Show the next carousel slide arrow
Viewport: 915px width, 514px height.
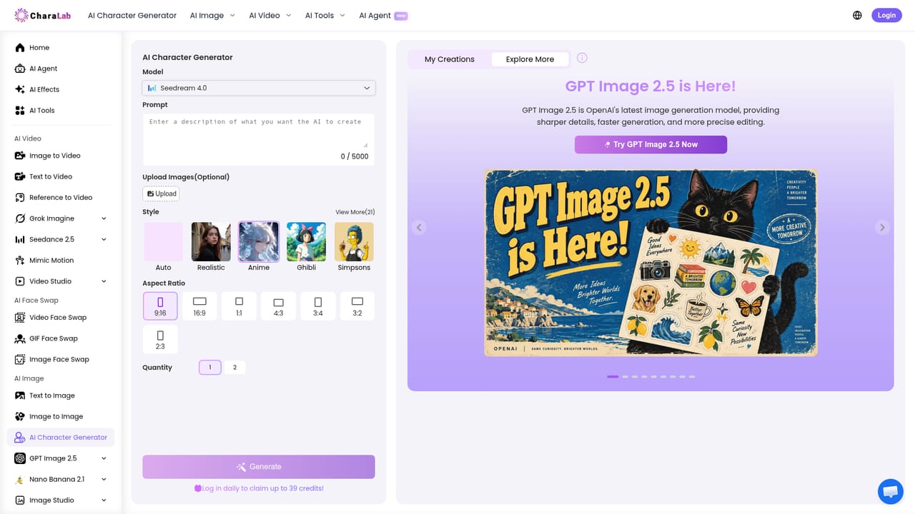882,227
